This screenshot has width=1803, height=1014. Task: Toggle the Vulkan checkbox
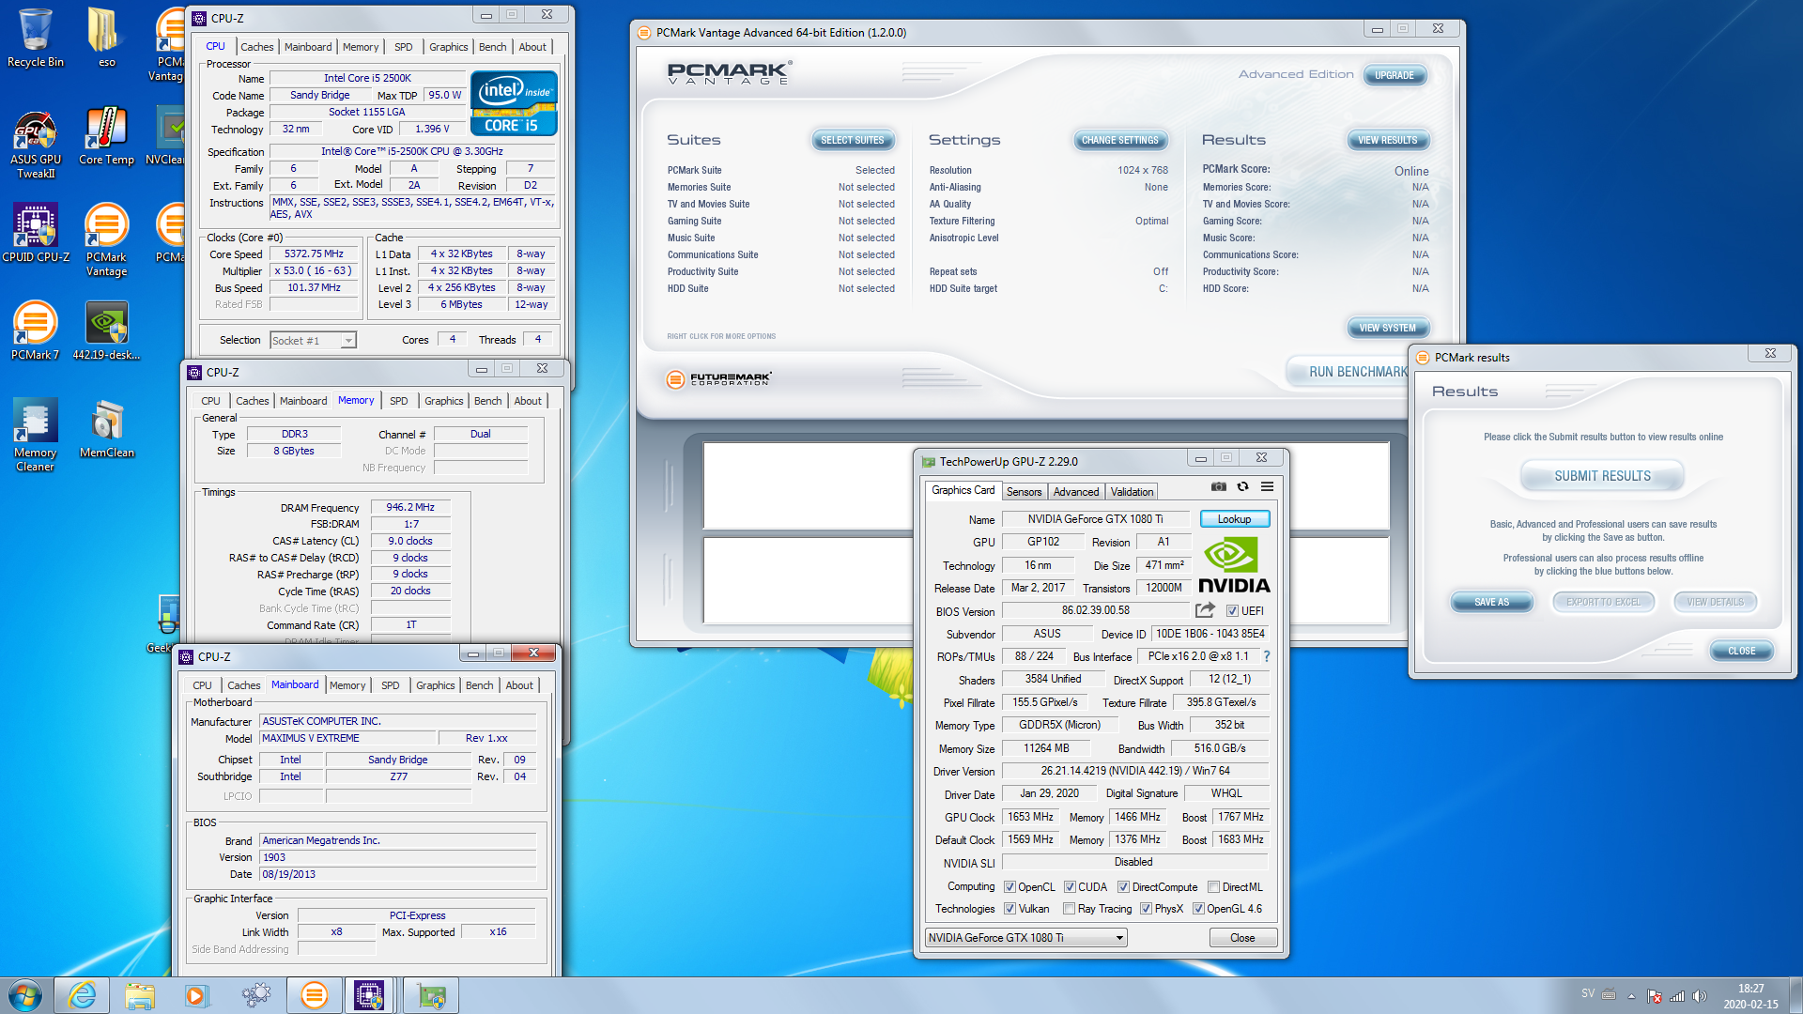point(1009,909)
